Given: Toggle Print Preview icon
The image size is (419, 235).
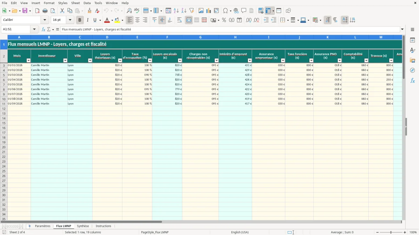Looking at the screenshot, I should (53, 11).
